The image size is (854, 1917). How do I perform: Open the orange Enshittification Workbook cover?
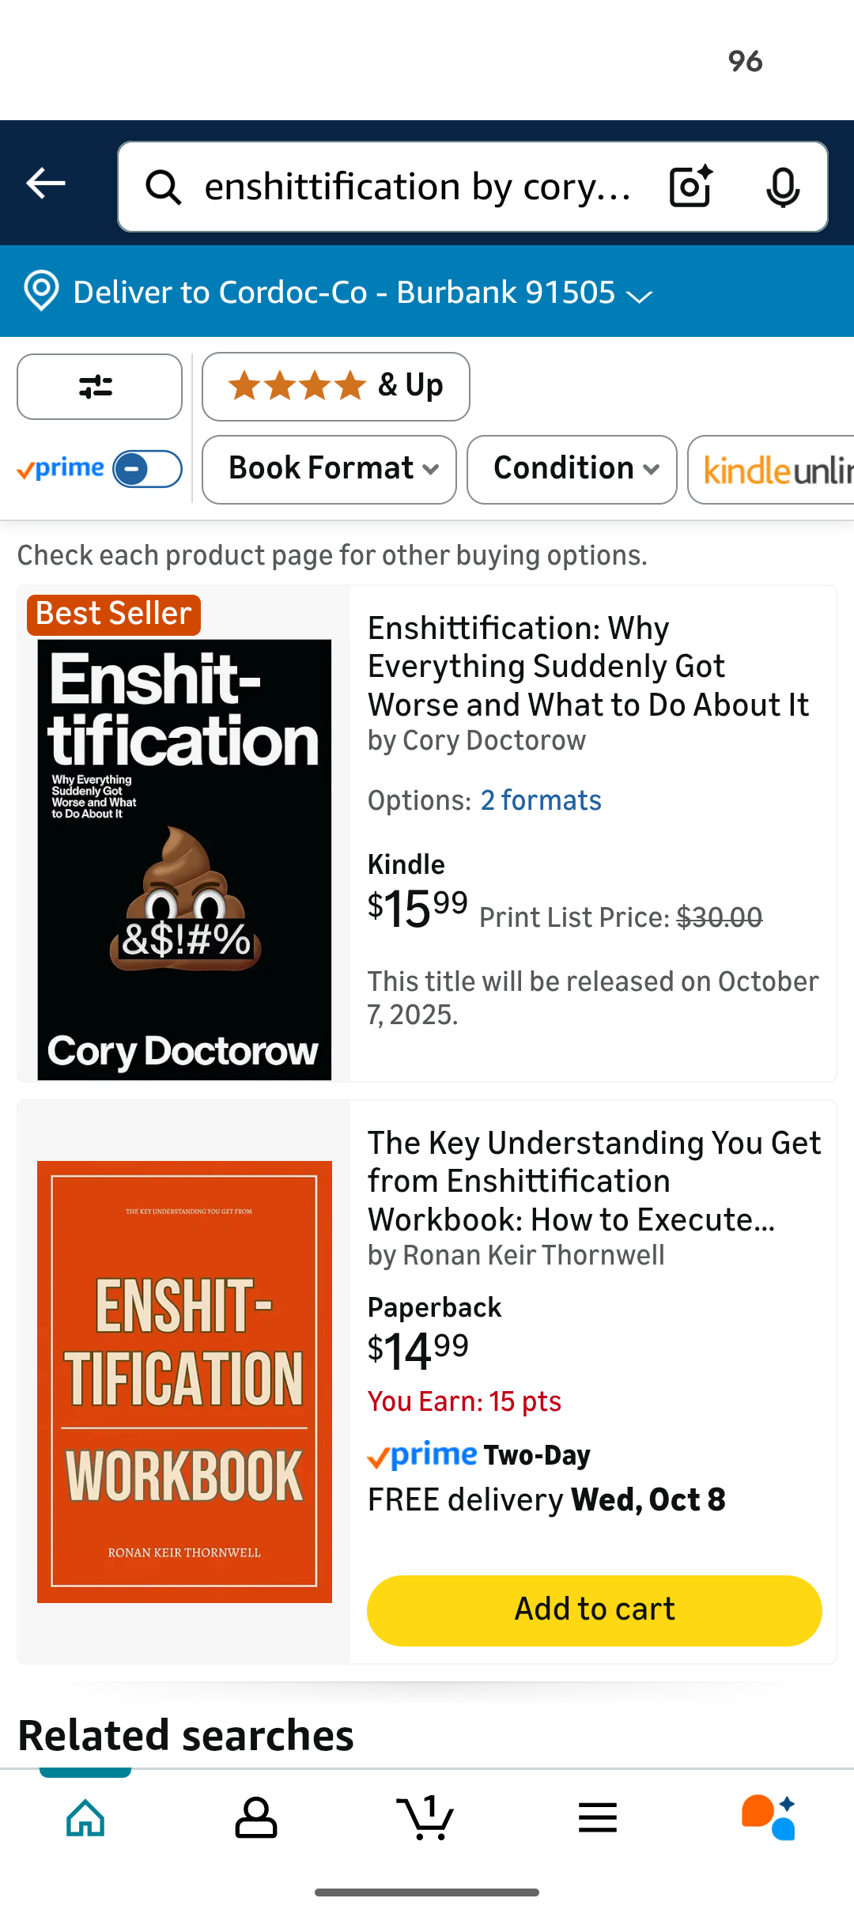184,1382
